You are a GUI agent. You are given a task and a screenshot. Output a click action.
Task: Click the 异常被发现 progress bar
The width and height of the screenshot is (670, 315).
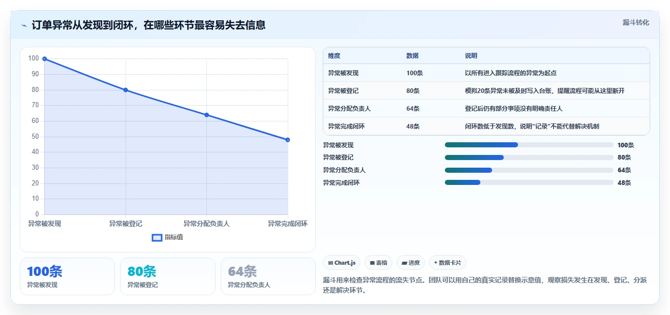(529, 145)
